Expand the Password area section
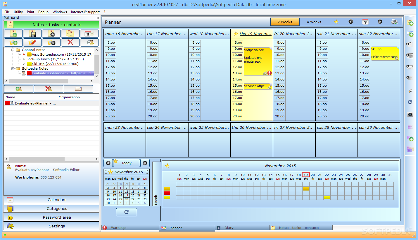418x240 pixels. (x=51, y=217)
